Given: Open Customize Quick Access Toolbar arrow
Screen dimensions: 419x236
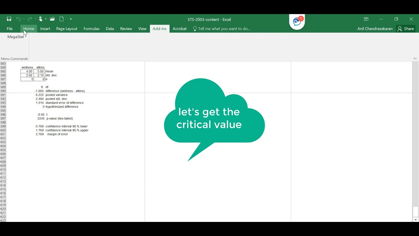Looking at the screenshot, I should [x=71, y=19].
